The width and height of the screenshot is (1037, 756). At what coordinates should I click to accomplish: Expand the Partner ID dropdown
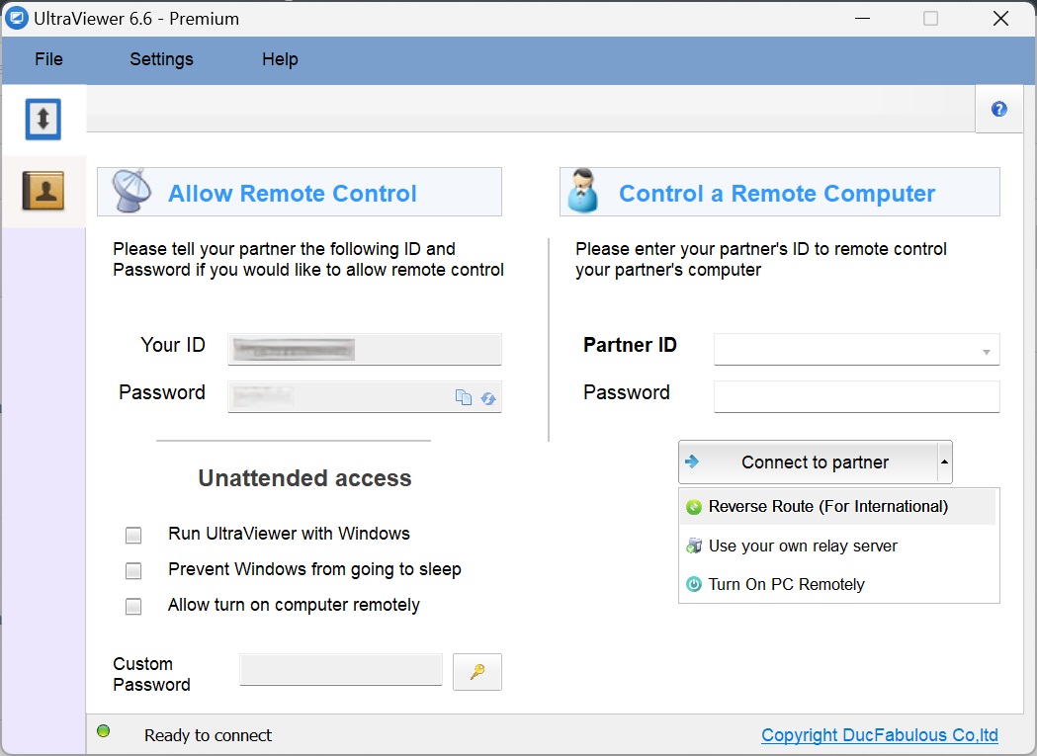pyautogui.click(x=985, y=349)
